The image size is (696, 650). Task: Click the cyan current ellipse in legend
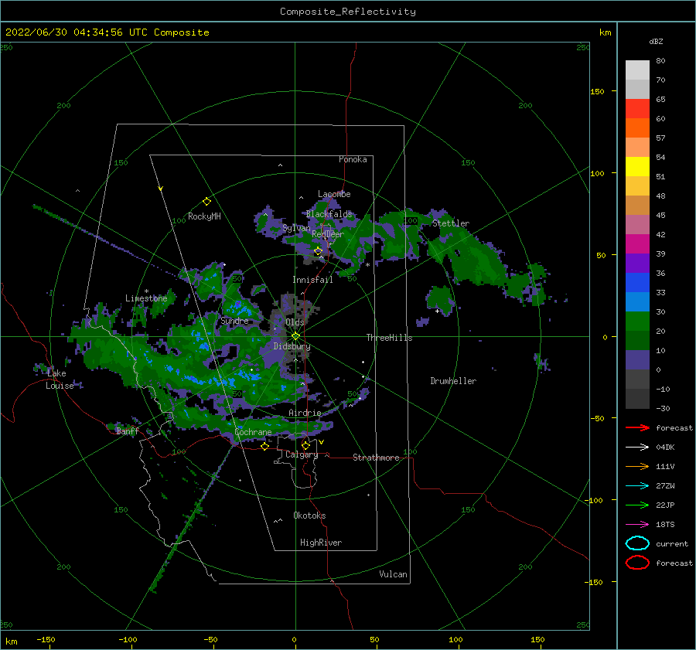(637, 543)
